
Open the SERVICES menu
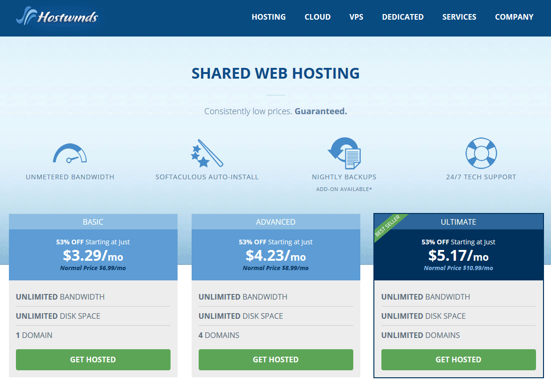(x=459, y=17)
